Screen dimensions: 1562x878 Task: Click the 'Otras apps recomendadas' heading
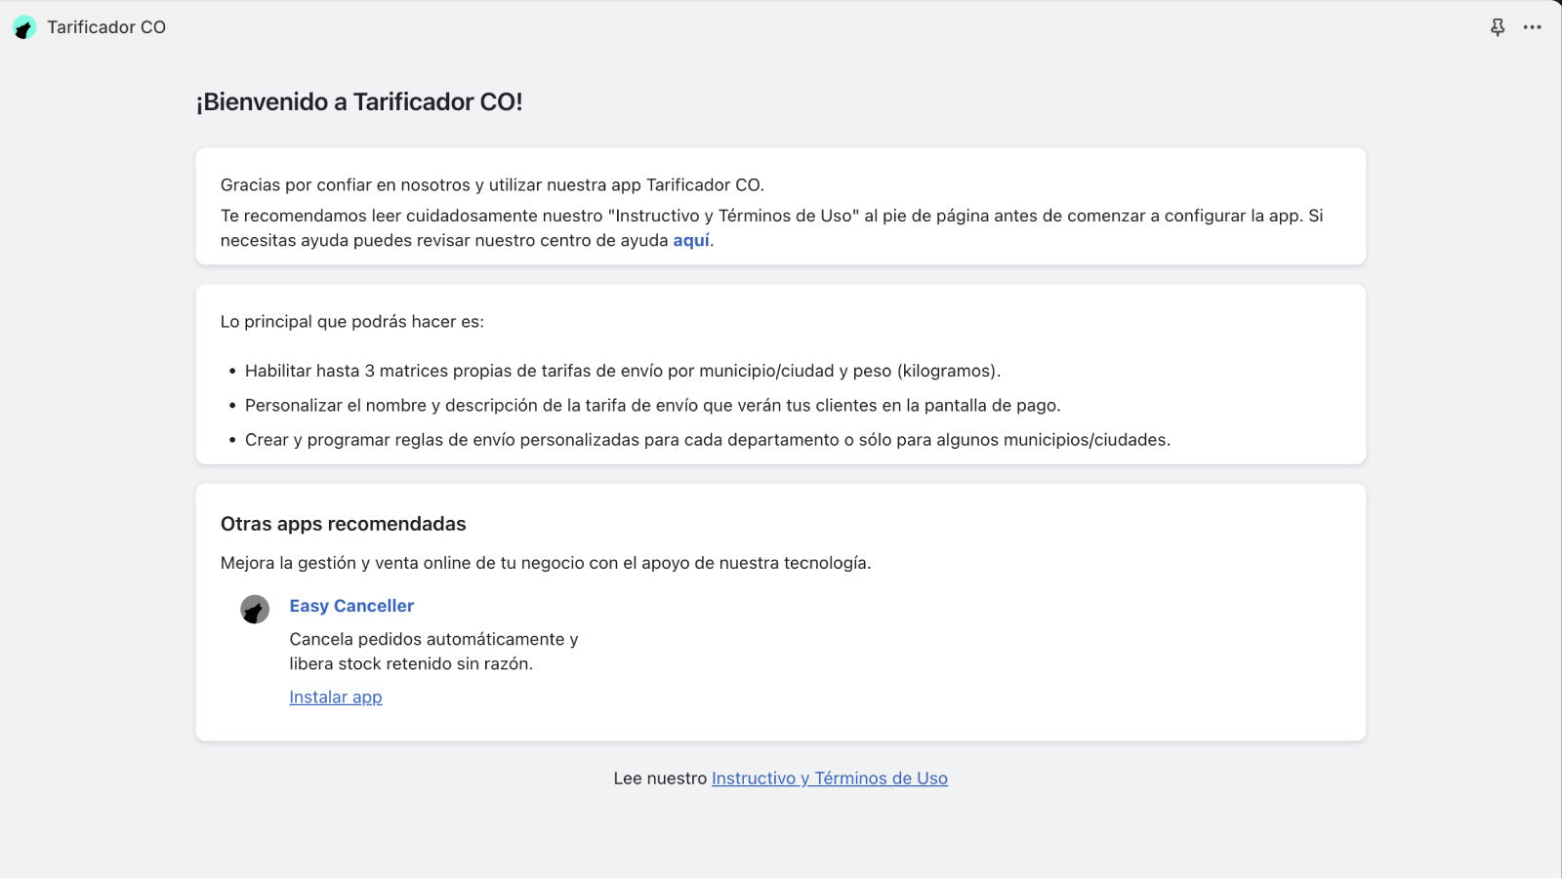point(344,524)
